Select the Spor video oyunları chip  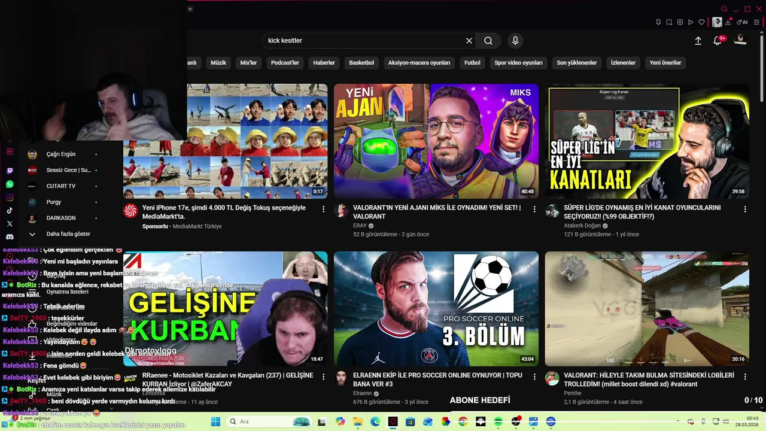518,62
